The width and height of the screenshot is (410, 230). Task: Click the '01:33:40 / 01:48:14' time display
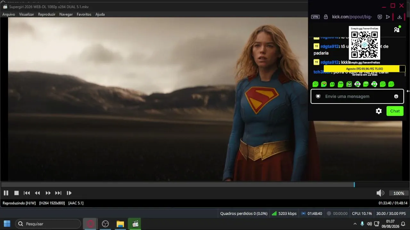point(393,203)
